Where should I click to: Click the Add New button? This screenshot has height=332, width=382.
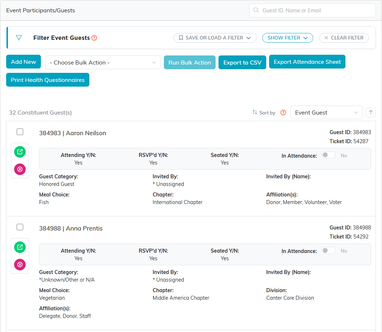pos(24,62)
